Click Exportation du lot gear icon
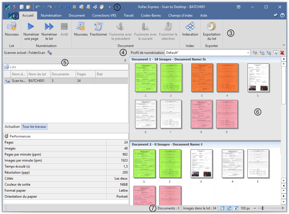This screenshot has width=289, height=214. tap(211, 27)
